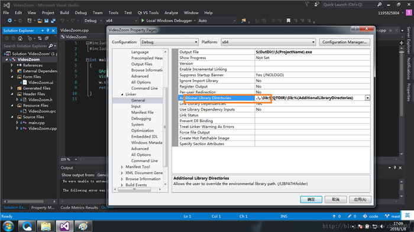The height and width of the screenshot is (232, 414).
Task: Open the Qt VS Tools menu
Action: click(148, 12)
